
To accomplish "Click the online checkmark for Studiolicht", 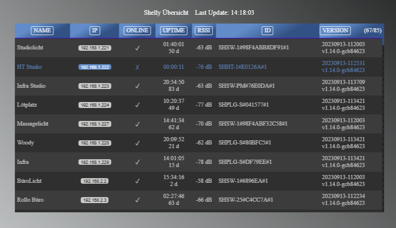I will [x=137, y=48].
